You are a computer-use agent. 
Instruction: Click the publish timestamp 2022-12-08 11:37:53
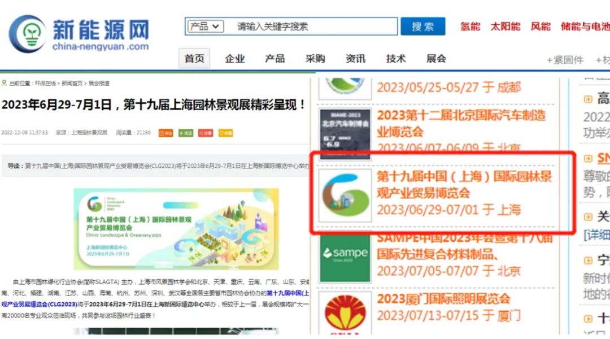pos(24,133)
